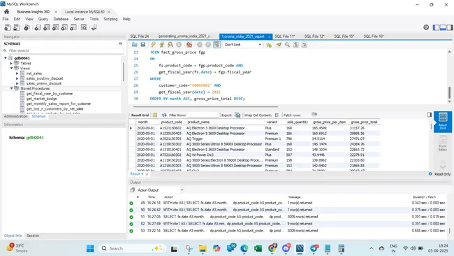Switch to the Administration tab
This screenshot has height=256, width=454.
15,116
